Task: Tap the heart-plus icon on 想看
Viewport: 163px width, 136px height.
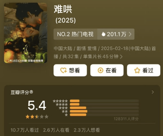Action: pyautogui.click(x=63, y=70)
